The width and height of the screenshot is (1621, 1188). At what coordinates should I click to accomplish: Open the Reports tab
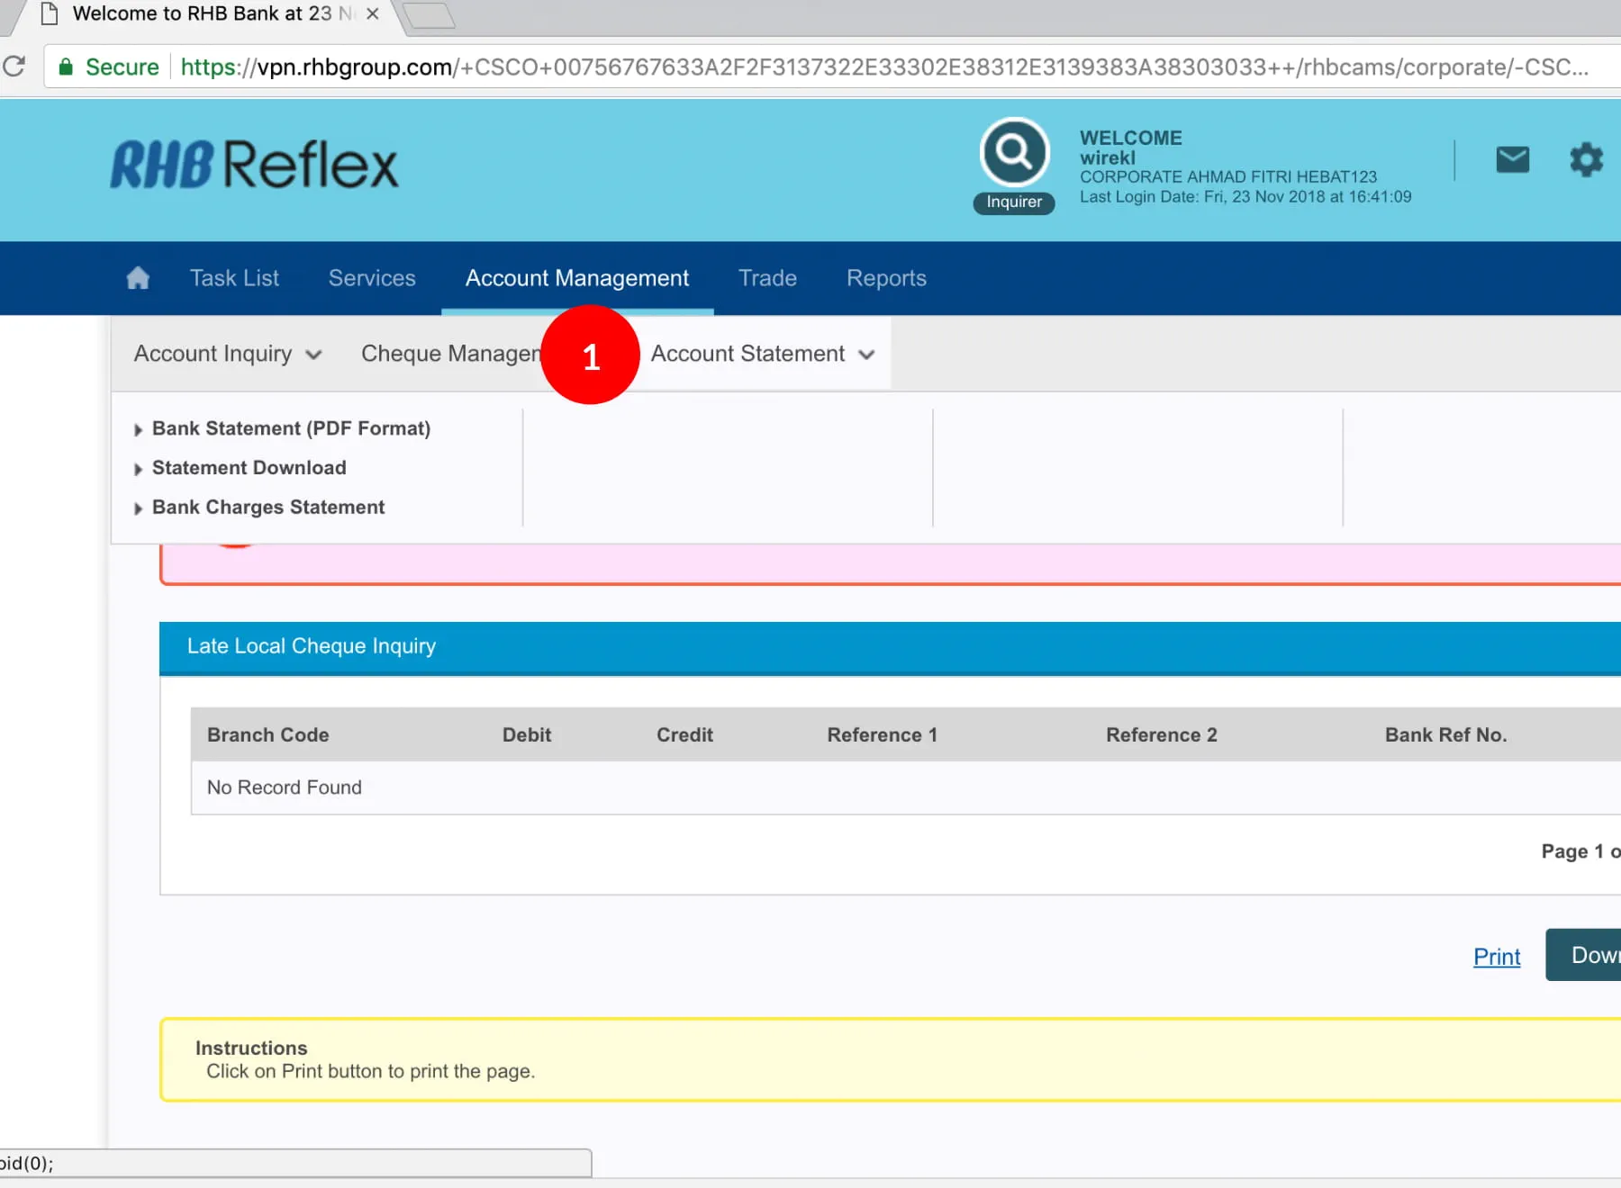[886, 278]
